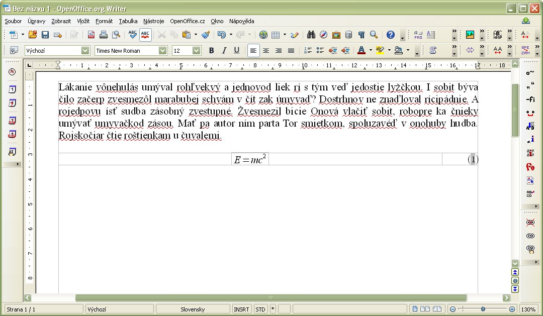Apply yellow highlighting color swatch
The width and height of the screenshot is (543, 316).
[x=380, y=51]
